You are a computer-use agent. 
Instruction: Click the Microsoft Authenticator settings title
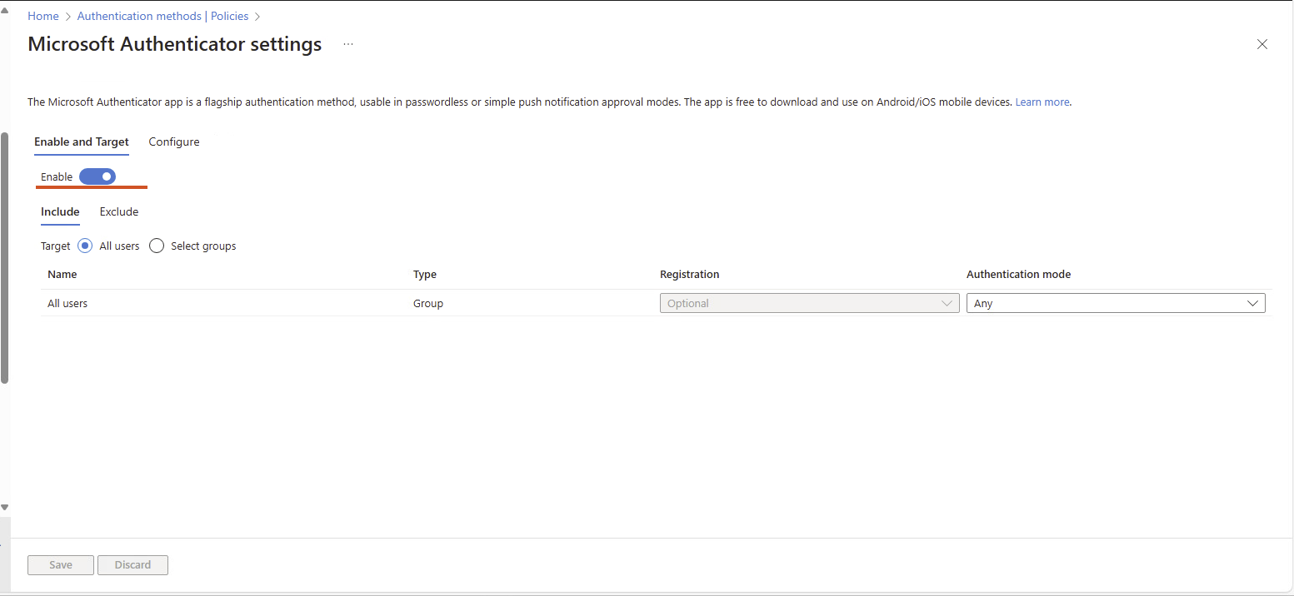pyautogui.click(x=175, y=44)
